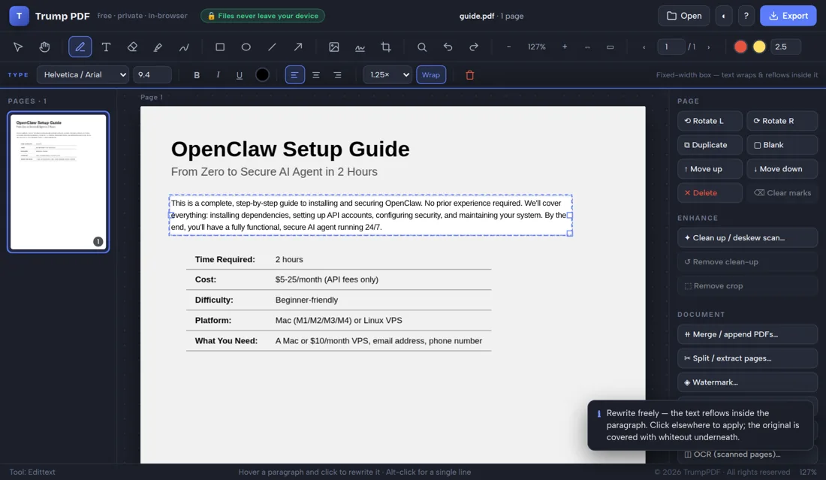Select the rectangle shape tool
This screenshot has width=826, height=480.
pyautogui.click(x=220, y=47)
